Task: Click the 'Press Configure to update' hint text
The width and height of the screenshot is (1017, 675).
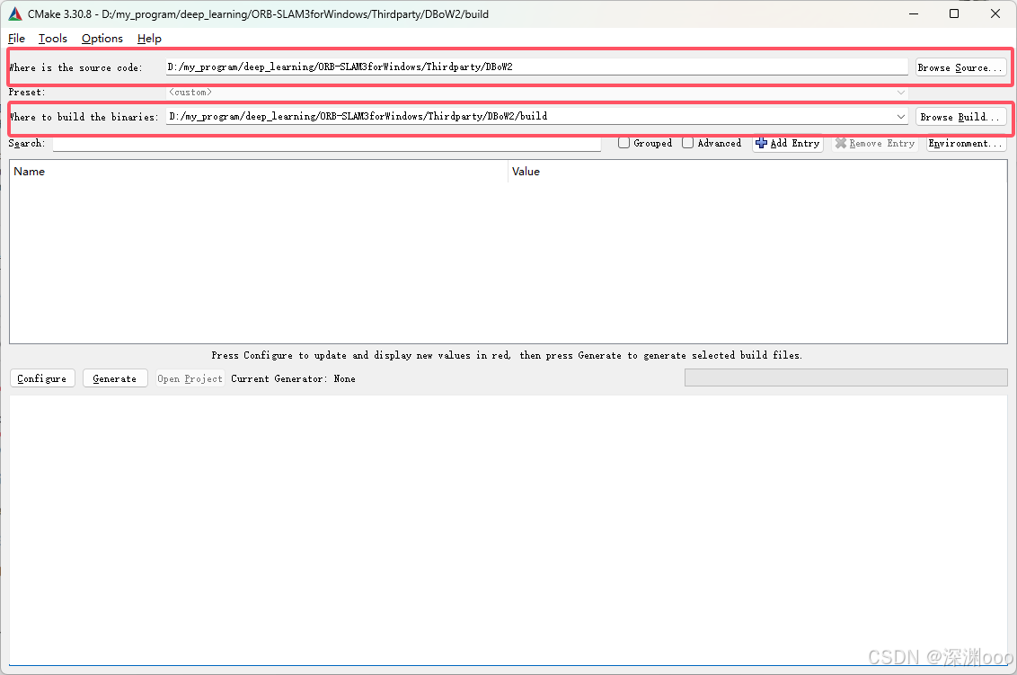Action: (x=507, y=355)
